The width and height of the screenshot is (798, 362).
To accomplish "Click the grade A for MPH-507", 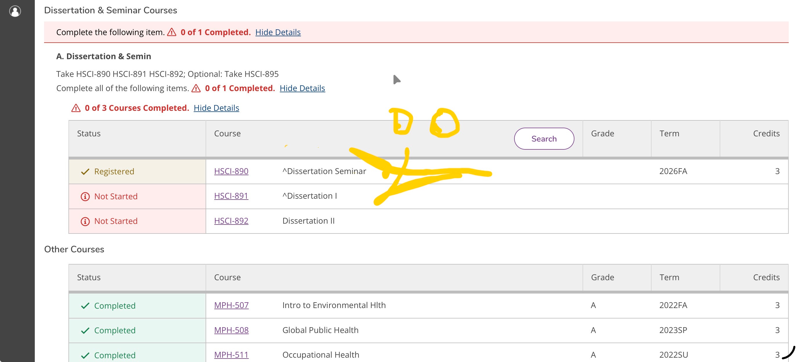I will (x=593, y=305).
